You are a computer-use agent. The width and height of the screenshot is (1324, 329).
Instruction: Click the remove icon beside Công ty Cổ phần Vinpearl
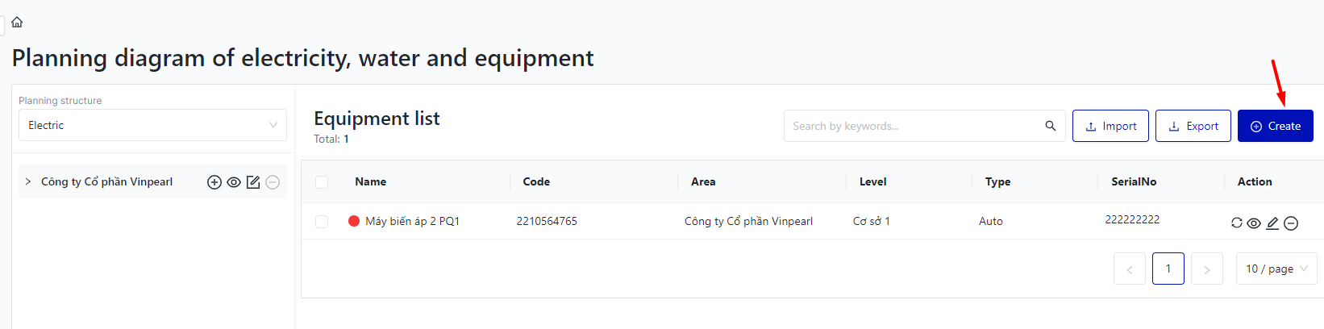click(273, 182)
